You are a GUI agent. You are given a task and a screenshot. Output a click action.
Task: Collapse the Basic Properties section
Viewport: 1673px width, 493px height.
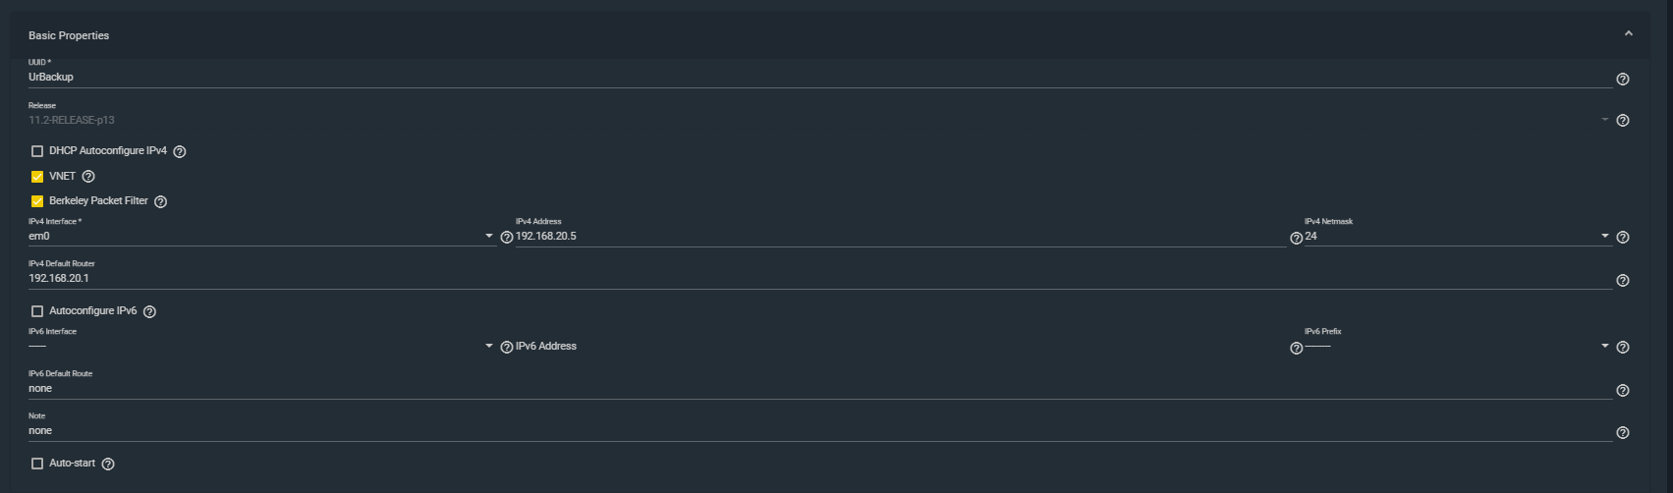tap(1628, 34)
